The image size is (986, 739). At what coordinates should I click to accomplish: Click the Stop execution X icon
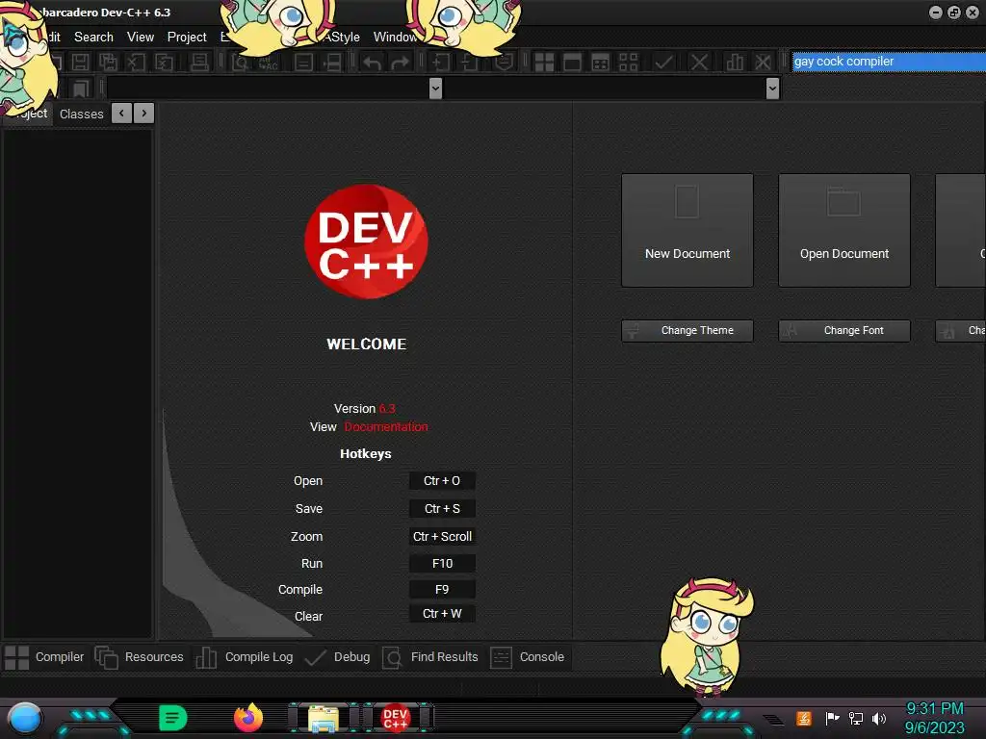pos(699,63)
